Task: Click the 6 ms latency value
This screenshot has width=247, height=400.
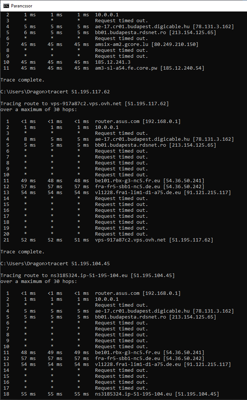Action: (x=30, y=33)
